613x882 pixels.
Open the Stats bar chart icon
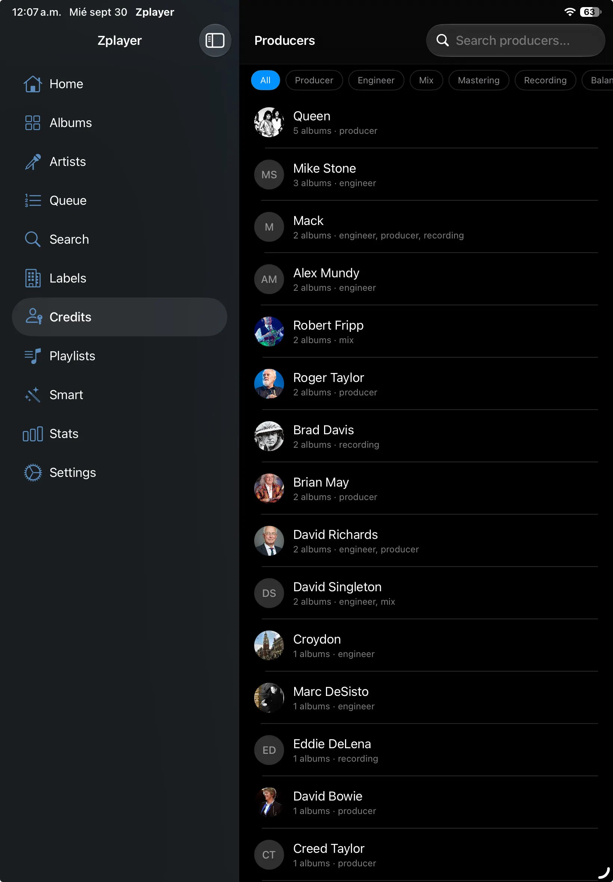(33, 434)
